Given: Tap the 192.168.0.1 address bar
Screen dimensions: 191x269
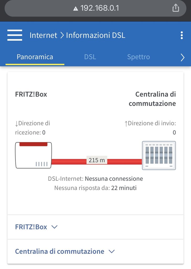Looking at the screenshot, I should tap(95, 8).
